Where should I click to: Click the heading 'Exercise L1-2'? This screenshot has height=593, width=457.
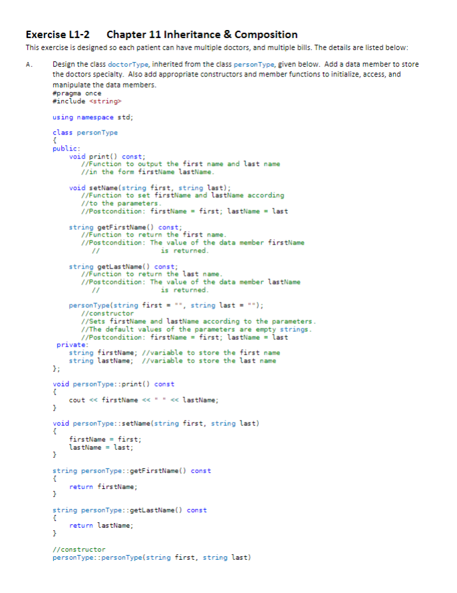[57, 35]
